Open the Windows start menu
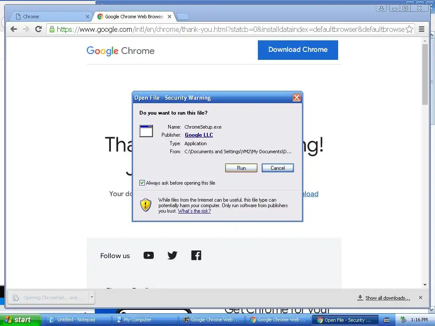The image size is (435, 326). [x=20, y=320]
